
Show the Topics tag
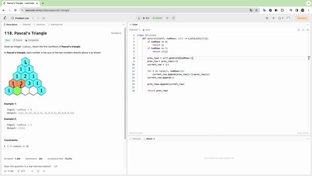pyautogui.click(x=18, y=40)
